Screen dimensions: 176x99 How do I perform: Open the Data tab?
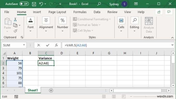point(97,12)
